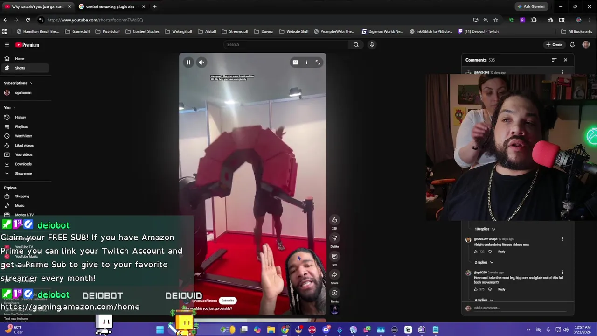597x336 pixels.
Task: Enter fullscreen on the Short player
Action: coord(318,62)
